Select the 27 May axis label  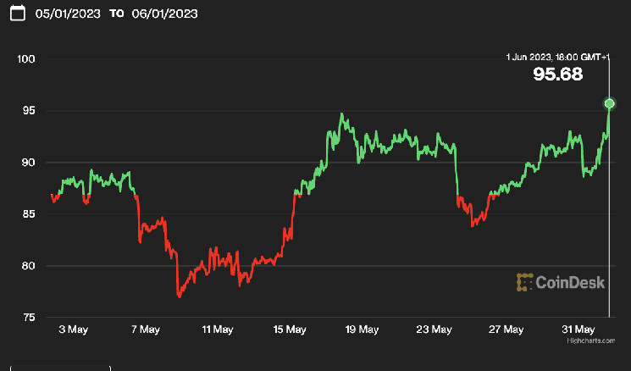click(506, 329)
